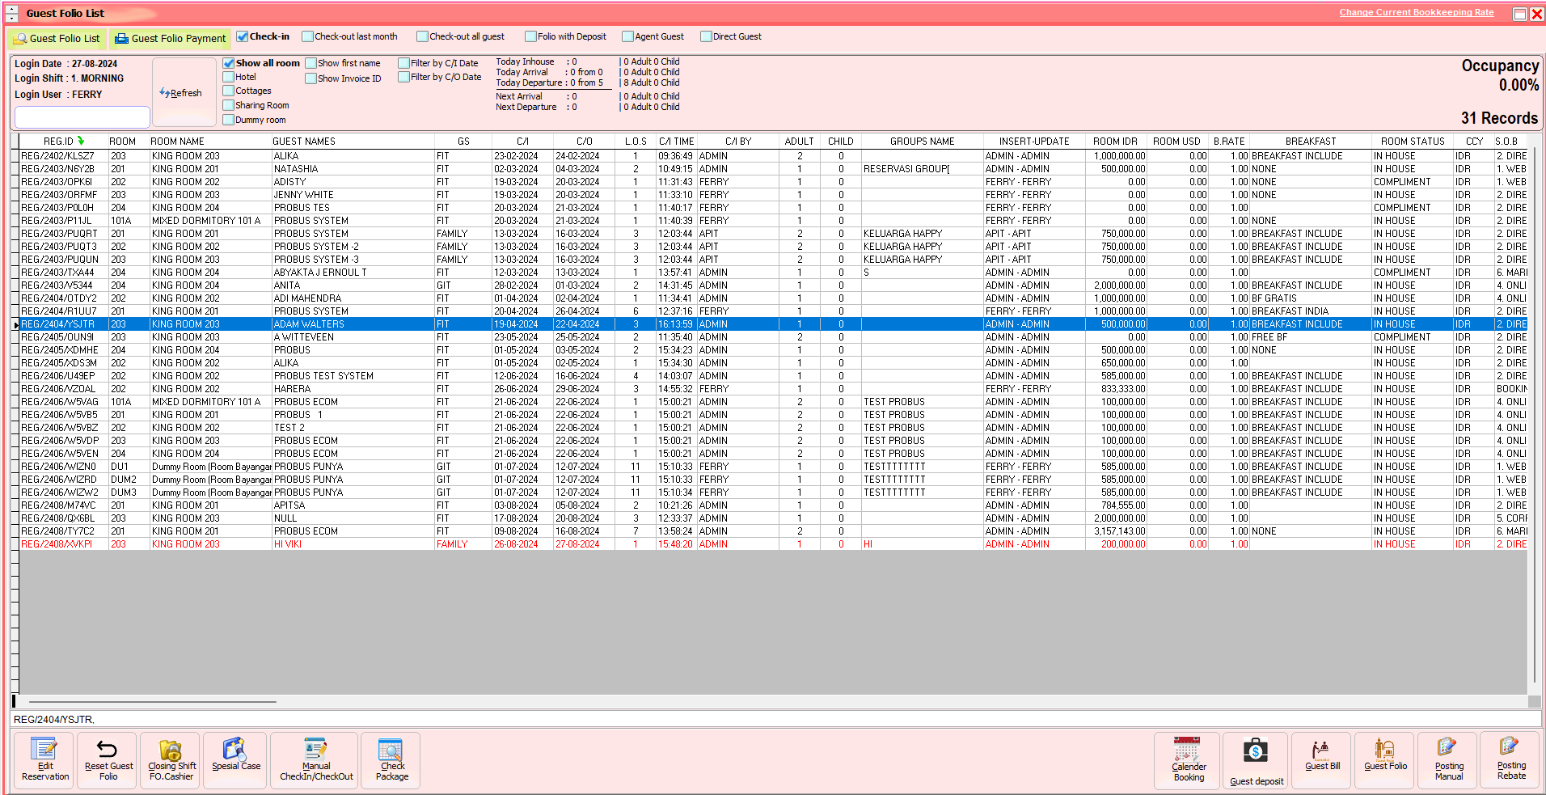Viewport: 1546px width, 795px height.
Task: Sort by REG.ID column header arrow
Action: 81,141
